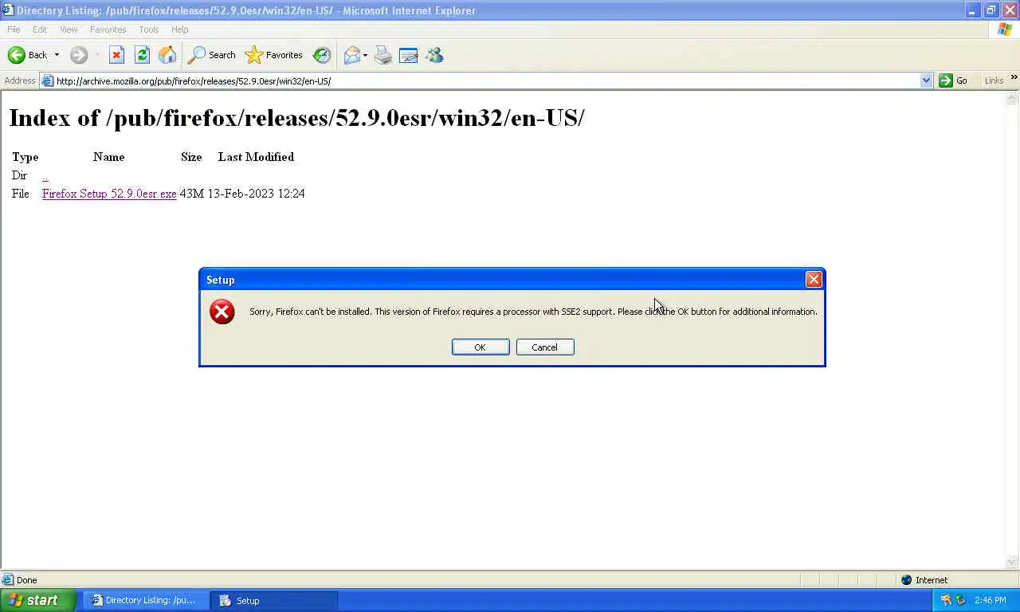Click the system tray clock 2:46 PM

coord(991,600)
